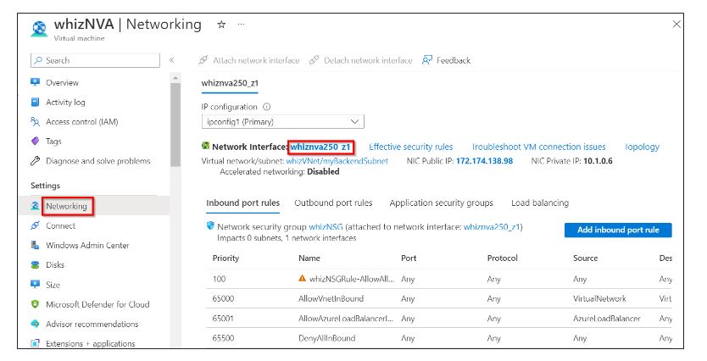707x361 pixels.
Task: Click the Networking sidebar icon
Action: click(35, 206)
